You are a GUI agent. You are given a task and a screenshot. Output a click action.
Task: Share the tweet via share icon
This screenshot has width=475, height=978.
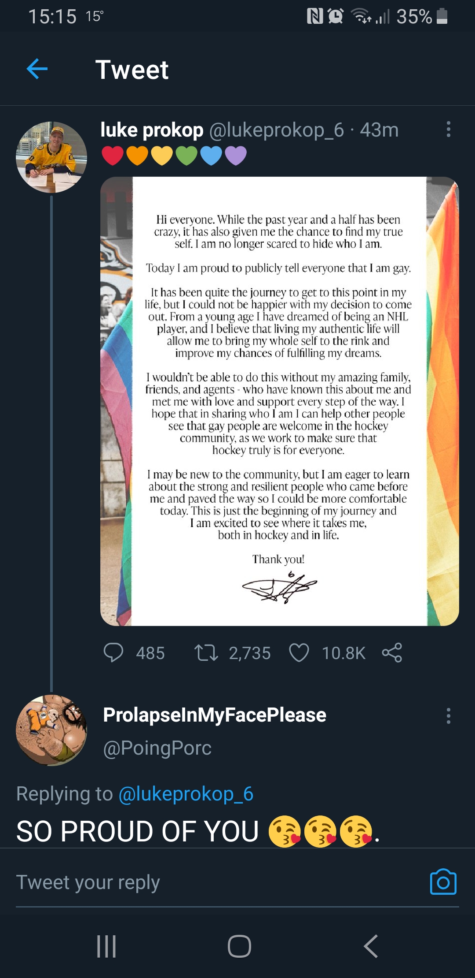pos(392,652)
